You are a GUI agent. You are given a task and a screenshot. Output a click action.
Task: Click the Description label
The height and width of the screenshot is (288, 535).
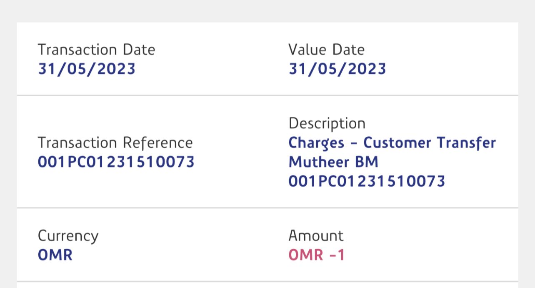[x=327, y=123]
